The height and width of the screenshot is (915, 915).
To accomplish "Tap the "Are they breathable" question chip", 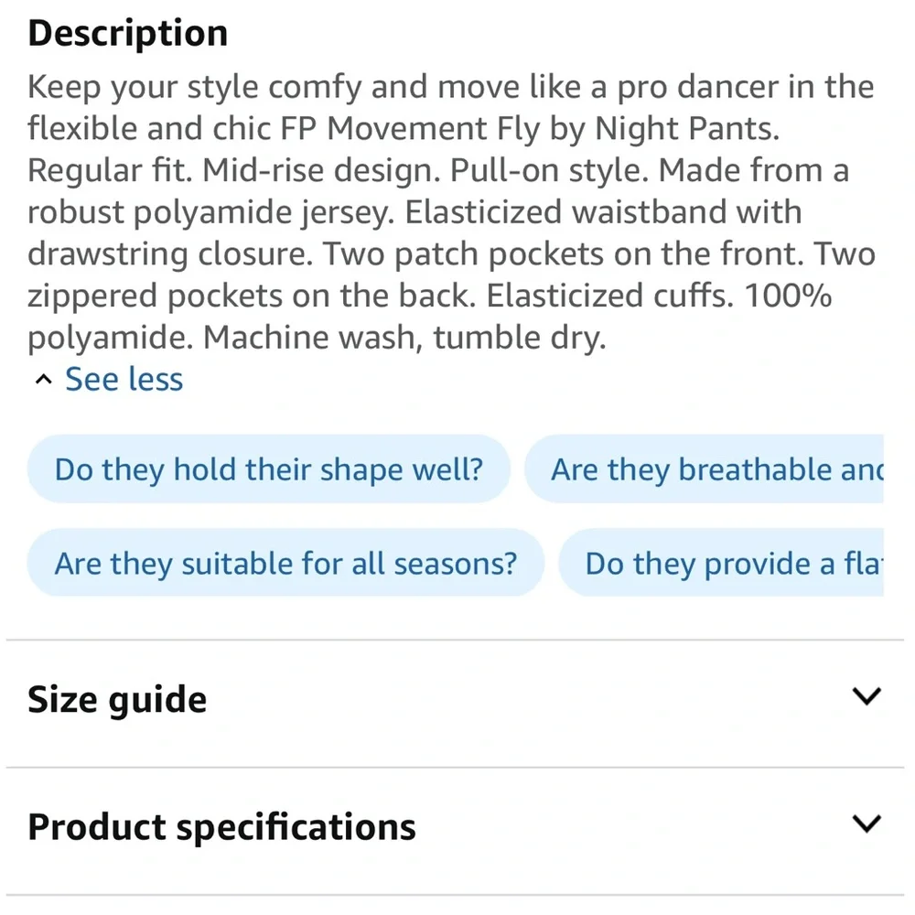I will [714, 469].
